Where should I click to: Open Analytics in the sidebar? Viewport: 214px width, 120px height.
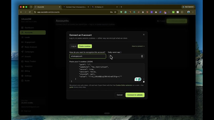click(x=33, y=66)
